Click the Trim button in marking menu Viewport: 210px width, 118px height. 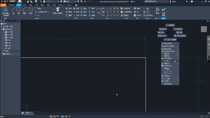click(179, 32)
